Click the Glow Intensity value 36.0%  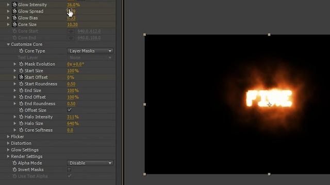point(73,5)
